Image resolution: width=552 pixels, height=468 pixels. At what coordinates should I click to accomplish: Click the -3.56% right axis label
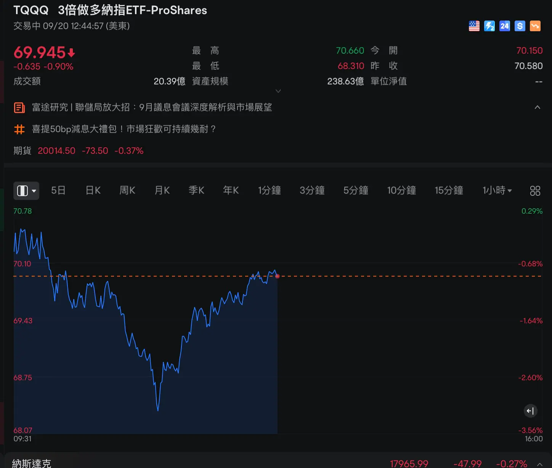click(x=530, y=430)
